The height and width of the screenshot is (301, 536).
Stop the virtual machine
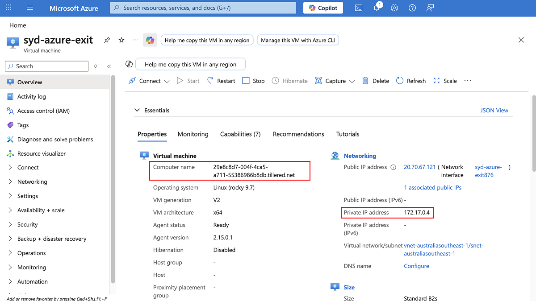(x=253, y=81)
